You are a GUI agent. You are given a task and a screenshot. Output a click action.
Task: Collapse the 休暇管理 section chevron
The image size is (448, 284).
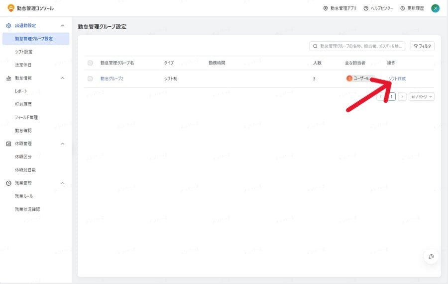(x=62, y=144)
